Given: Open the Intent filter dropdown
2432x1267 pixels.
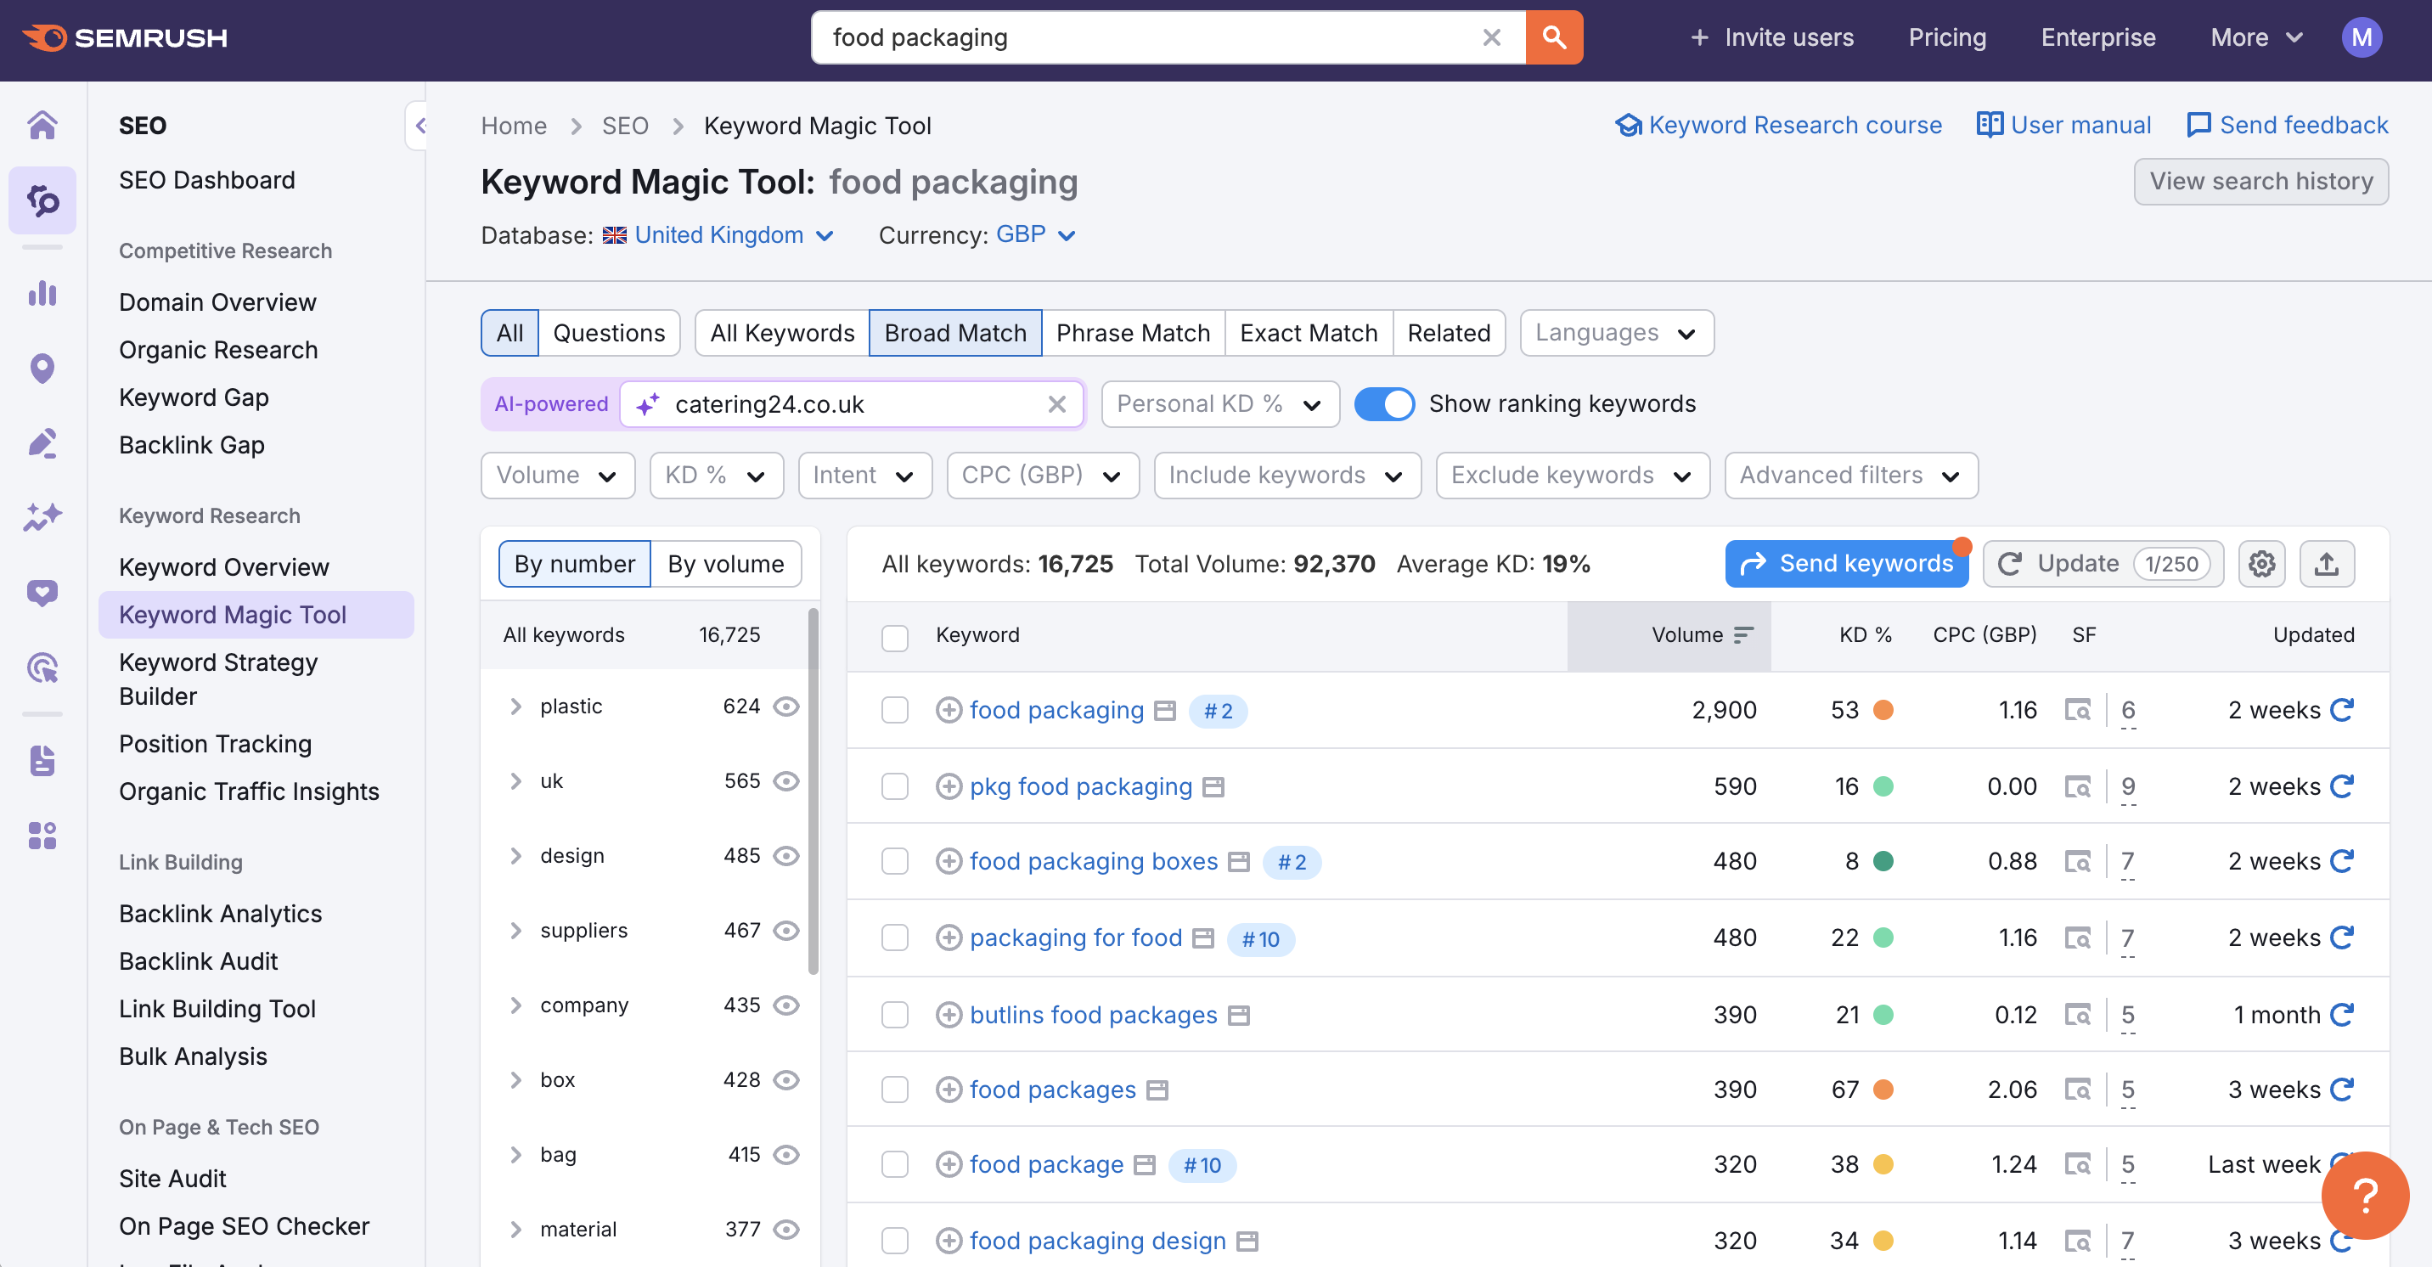Looking at the screenshot, I should 864,475.
